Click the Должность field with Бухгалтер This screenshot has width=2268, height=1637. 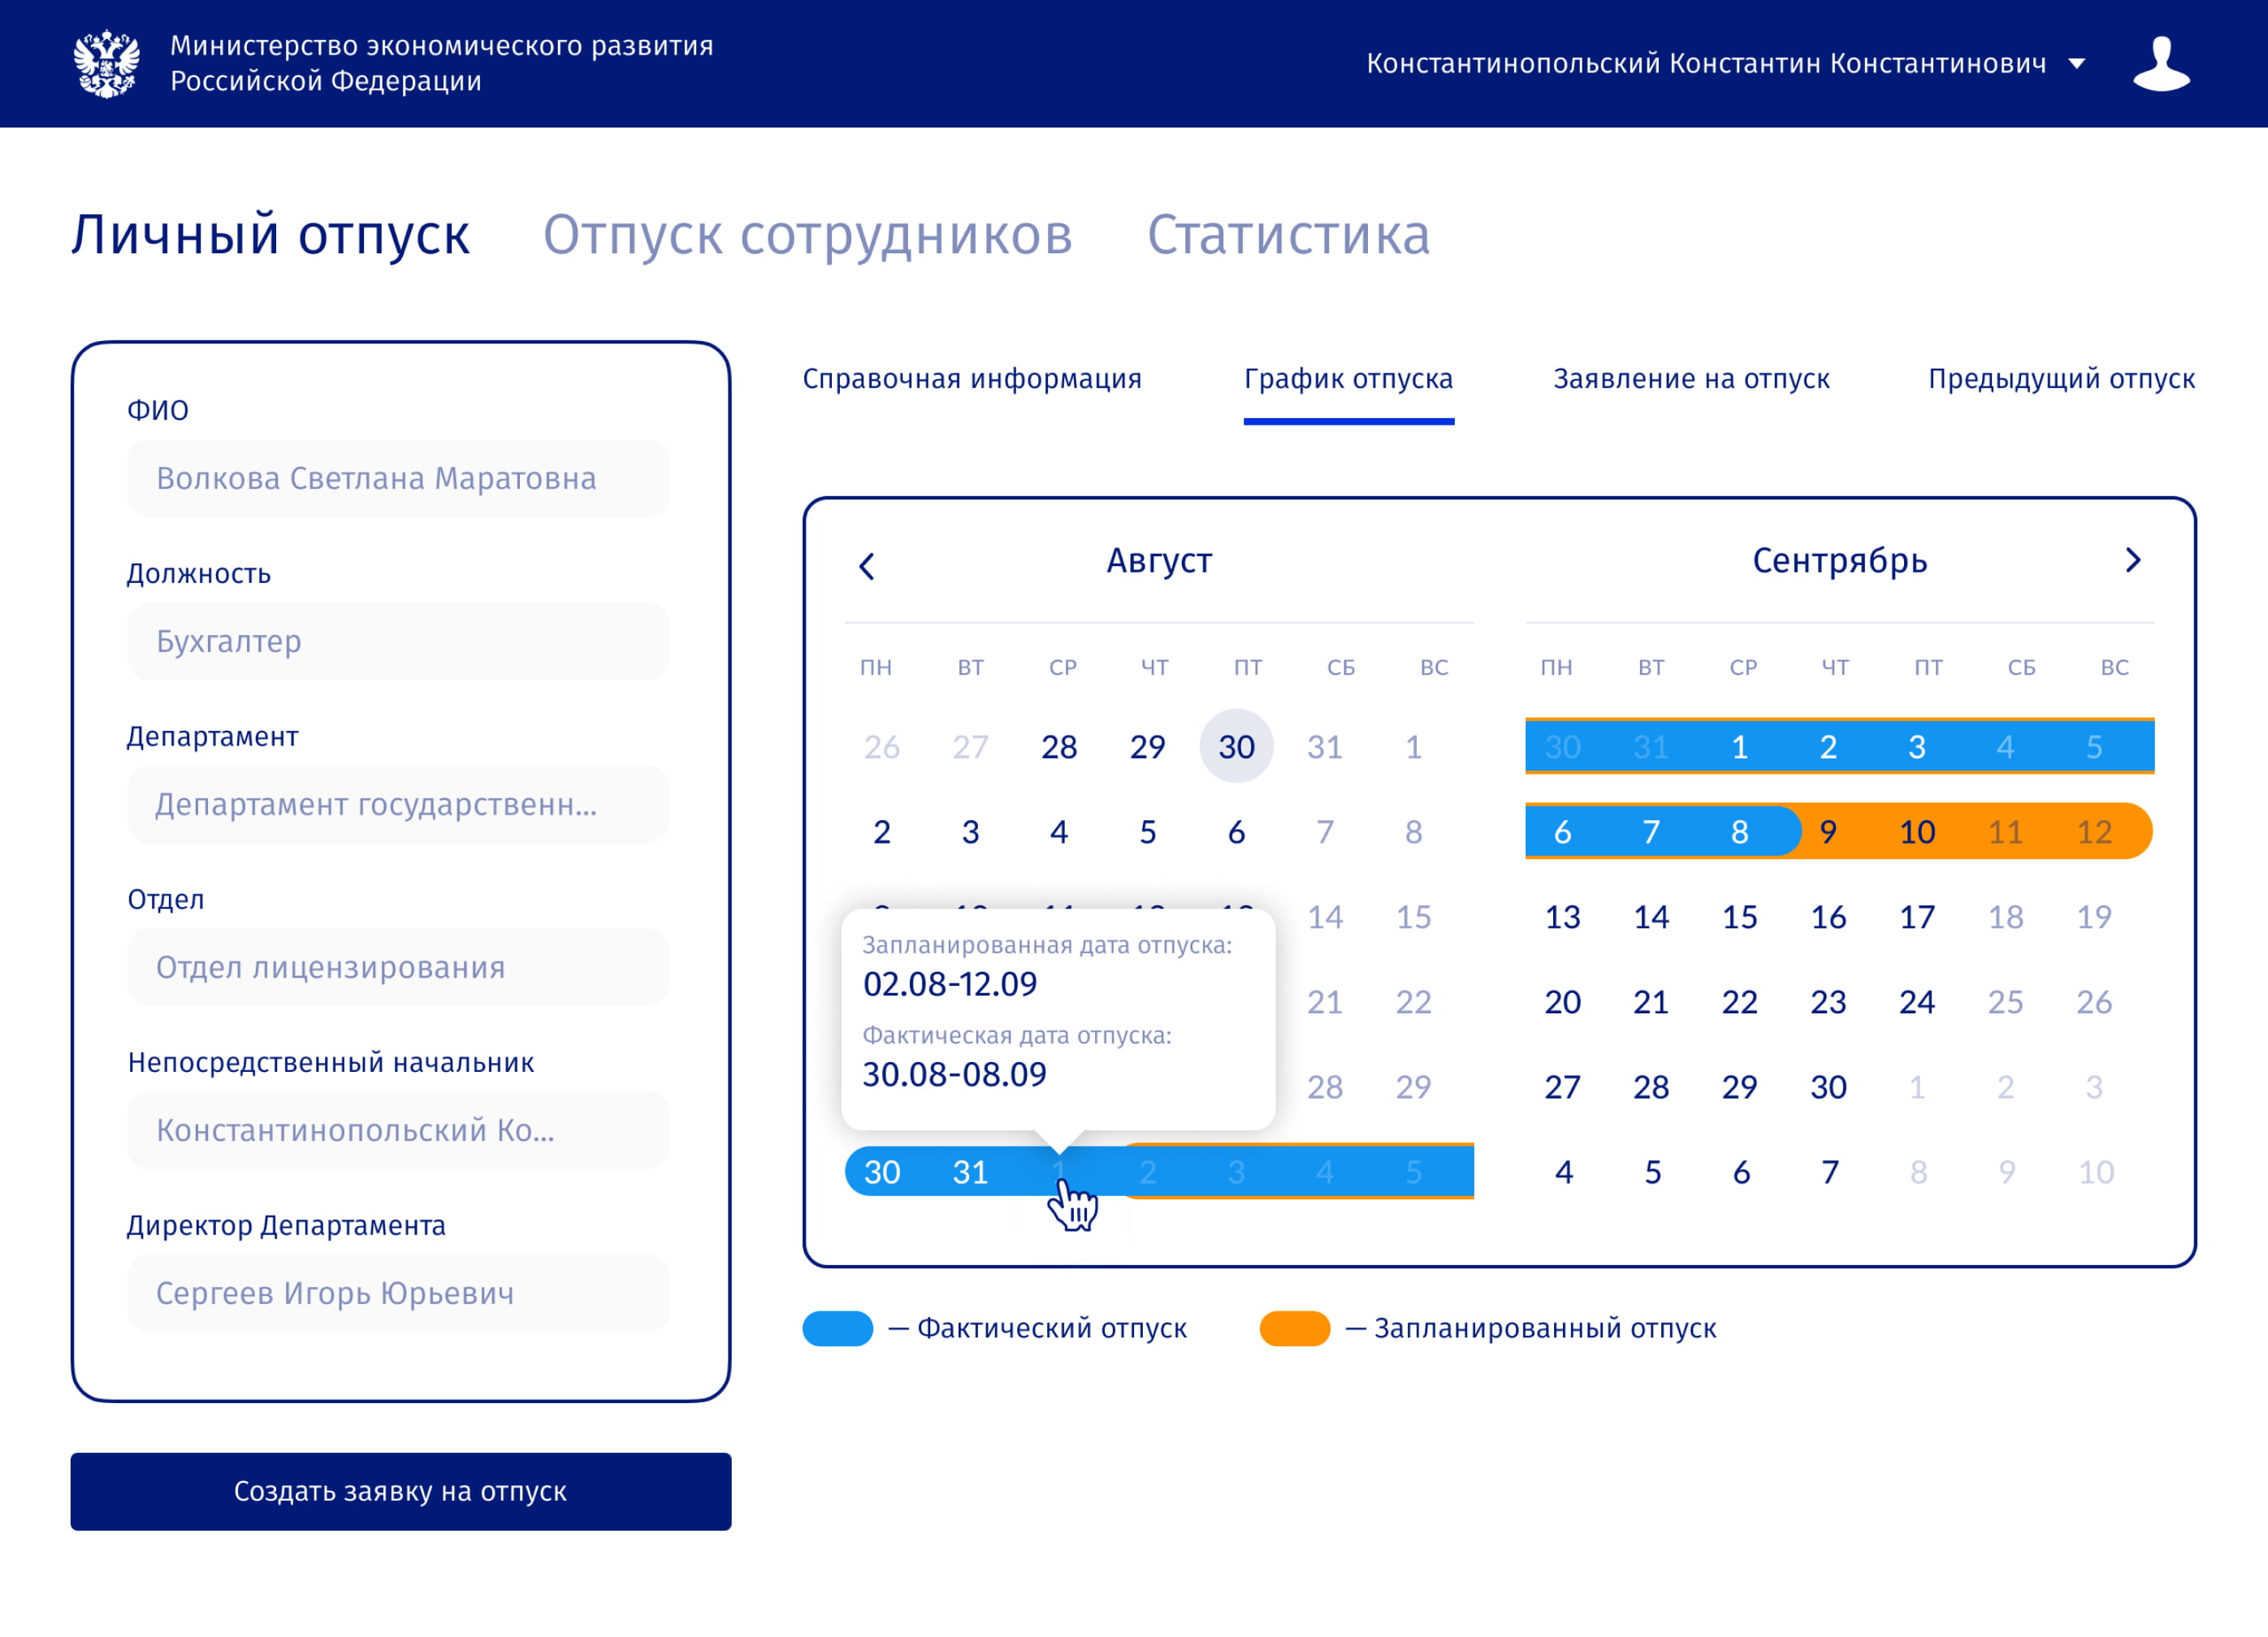click(398, 641)
